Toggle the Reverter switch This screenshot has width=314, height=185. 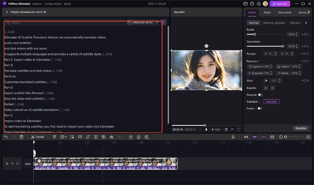coord(260,94)
